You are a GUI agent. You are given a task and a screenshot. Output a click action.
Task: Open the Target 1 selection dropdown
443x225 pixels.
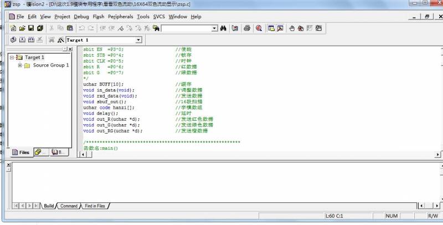click(138, 40)
